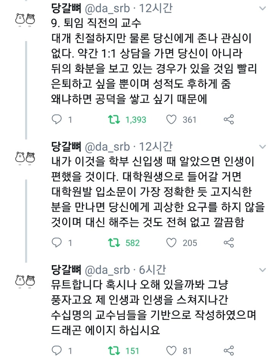Tap the avatar beside the first tweet
274x359 pixels.
point(24,19)
